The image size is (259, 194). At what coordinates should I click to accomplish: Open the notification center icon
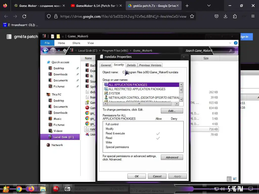click(x=251, y=189)
